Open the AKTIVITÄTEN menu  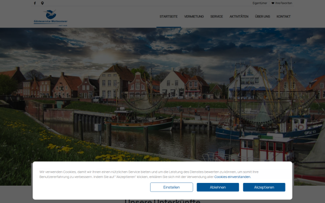pos(239,17)
